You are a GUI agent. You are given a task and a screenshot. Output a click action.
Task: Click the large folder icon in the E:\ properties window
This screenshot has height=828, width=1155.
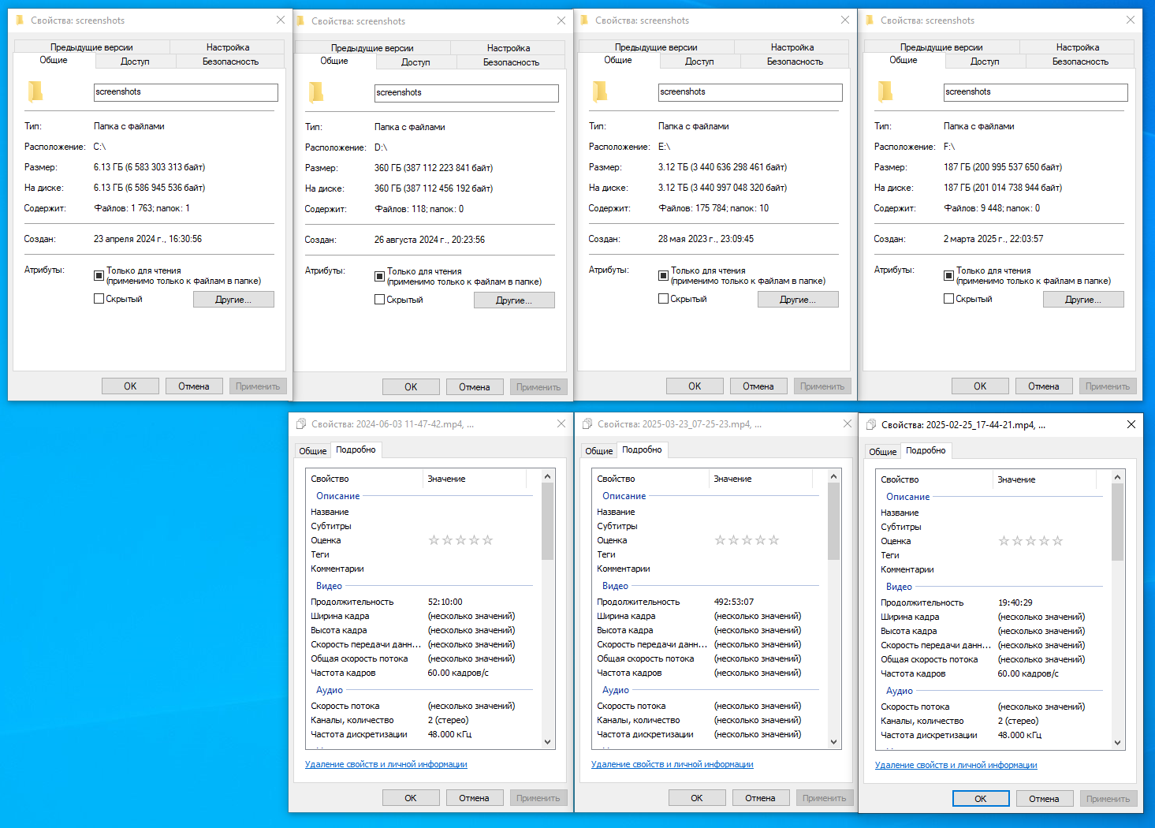[600, 92]
